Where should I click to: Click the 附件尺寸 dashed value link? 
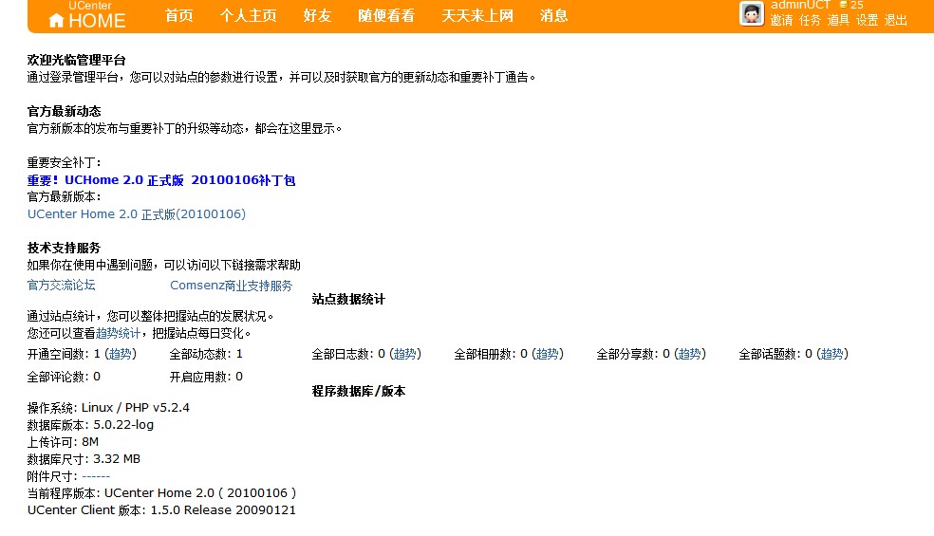coord(96,476)
